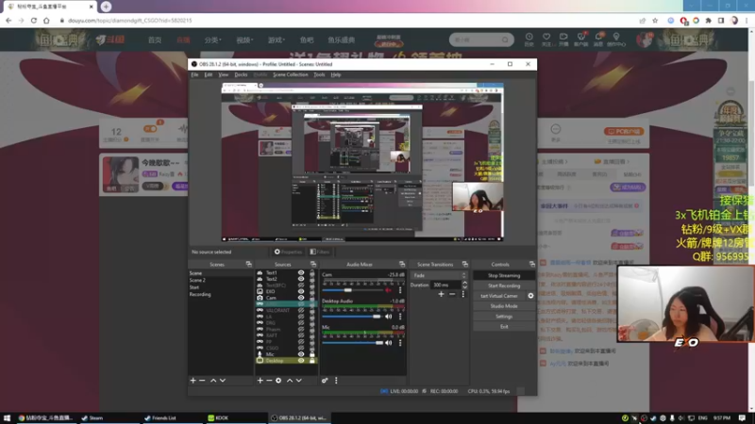The width and height of the screenshot is (755, 424).
Task: Pop out the Sources dock icon
Action: point(313,264)
